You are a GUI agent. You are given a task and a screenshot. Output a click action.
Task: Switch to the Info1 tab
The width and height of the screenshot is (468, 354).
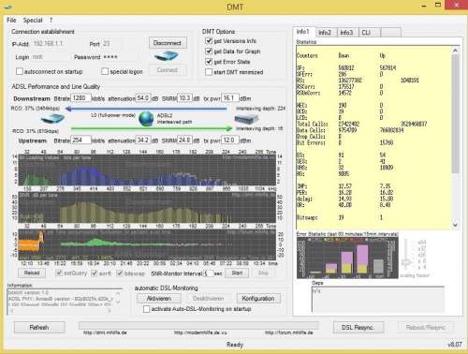(303, 32)
